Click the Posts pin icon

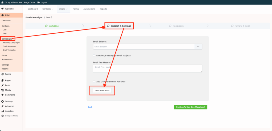(2, 85)
